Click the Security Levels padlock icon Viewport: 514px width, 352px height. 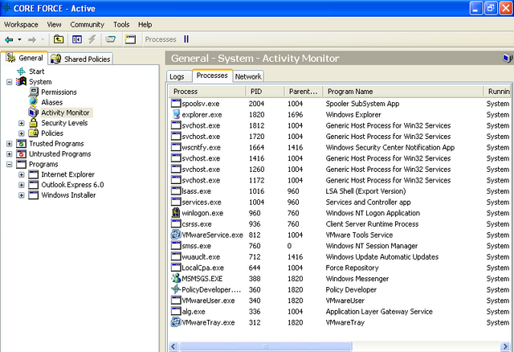click(33, 123)
